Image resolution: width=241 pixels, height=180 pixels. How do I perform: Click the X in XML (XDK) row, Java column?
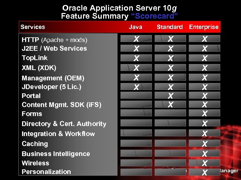pyautogui.click(x=136, y=68)
